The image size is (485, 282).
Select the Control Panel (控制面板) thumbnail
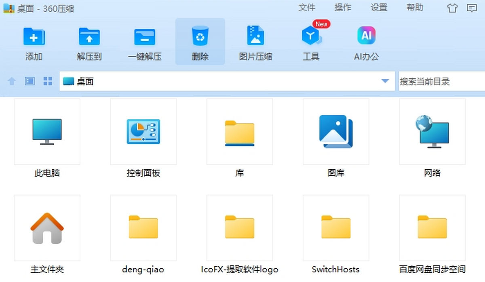click(x=143, y=132)
